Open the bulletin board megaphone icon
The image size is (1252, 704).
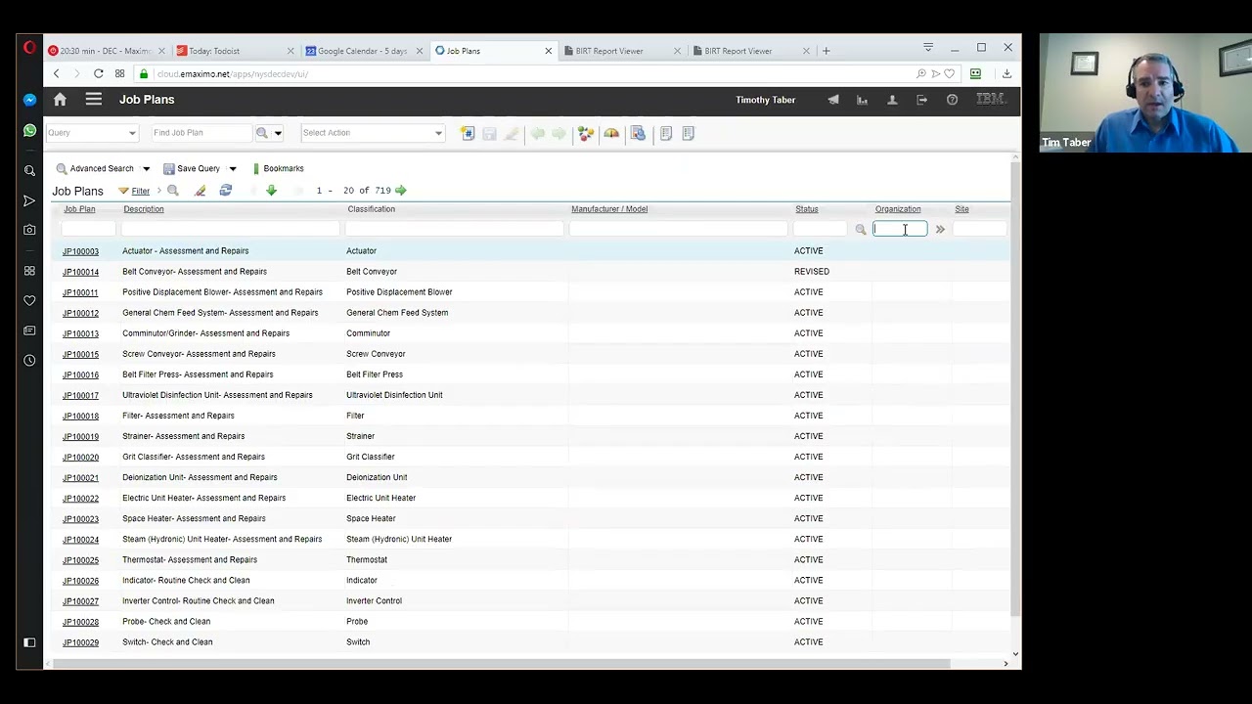pyautogui.click(x=833, y=100)
